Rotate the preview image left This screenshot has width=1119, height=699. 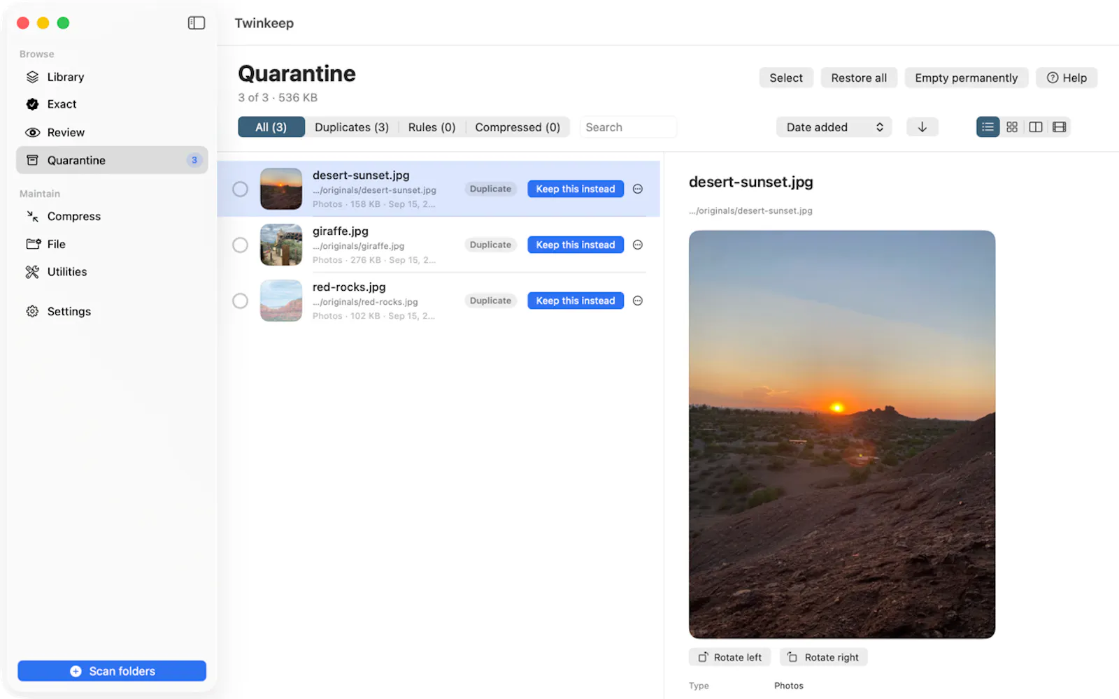click(729, 657)
